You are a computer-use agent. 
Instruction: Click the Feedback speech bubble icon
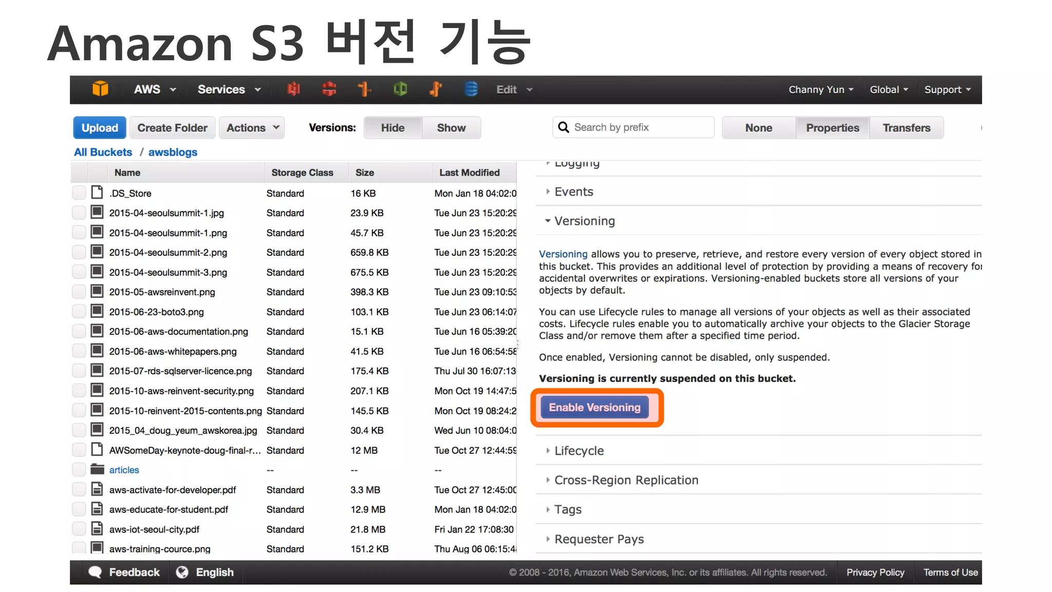point(95,572)
